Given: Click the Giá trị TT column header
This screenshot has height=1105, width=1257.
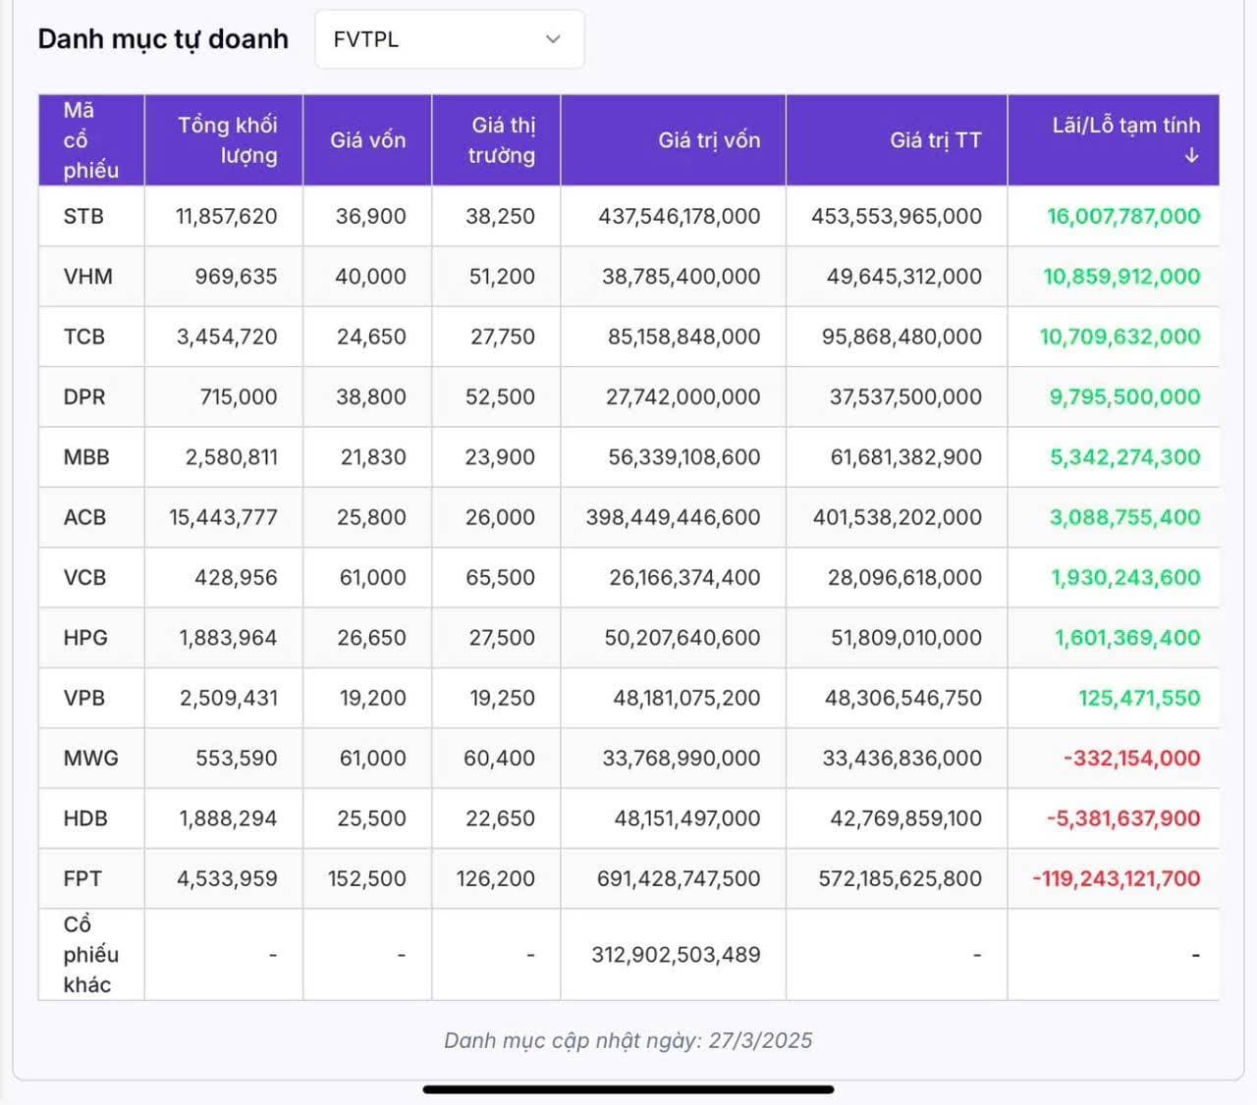Looking at the screenshot, I should coord(935,140).
